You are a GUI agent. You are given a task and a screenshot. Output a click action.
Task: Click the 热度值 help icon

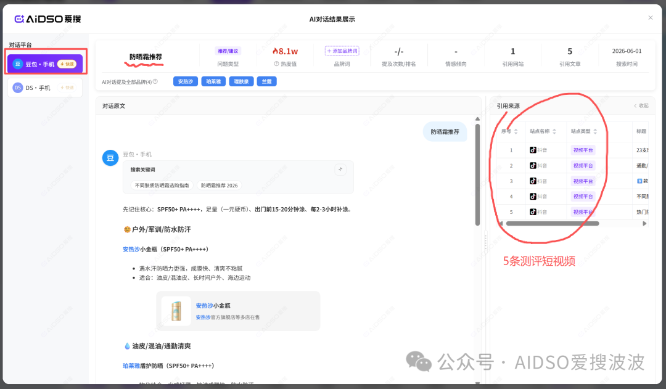[276, 63]
